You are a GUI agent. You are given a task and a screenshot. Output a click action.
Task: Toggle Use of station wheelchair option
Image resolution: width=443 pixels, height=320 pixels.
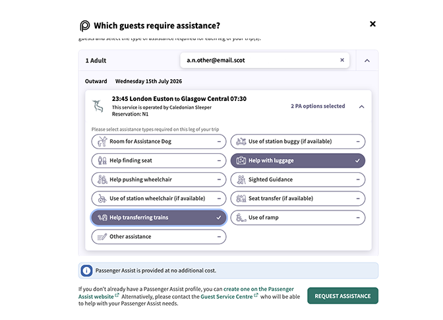point(158,198)
